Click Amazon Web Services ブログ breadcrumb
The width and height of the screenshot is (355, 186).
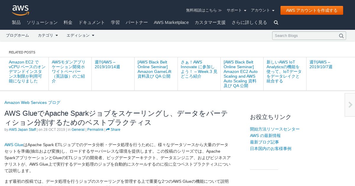[32, 102]
